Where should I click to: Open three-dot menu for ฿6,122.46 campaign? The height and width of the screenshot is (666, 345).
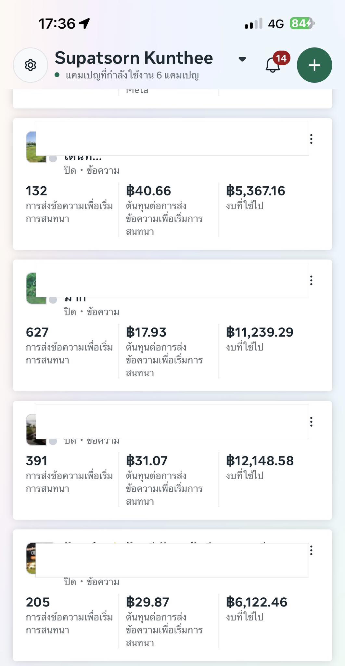(x=311, y=551)
